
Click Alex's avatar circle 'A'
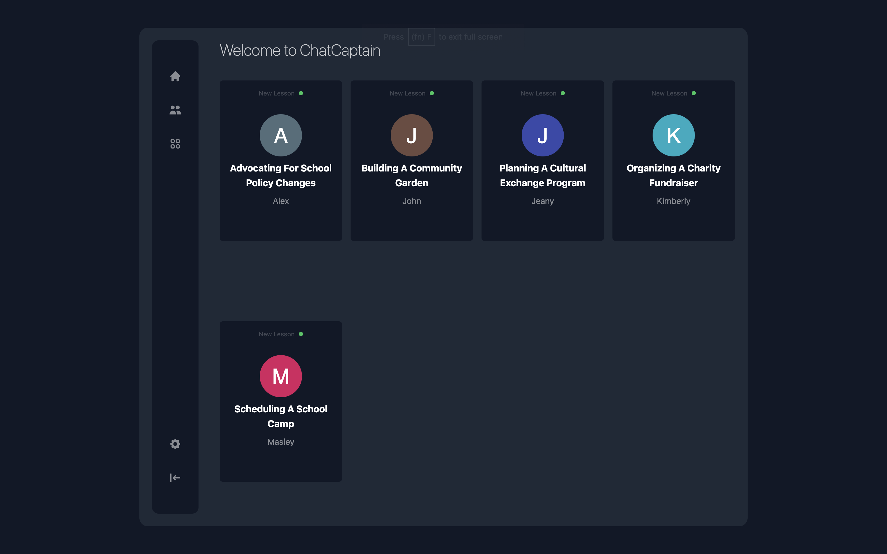pyautogui.click(x=281, y=135)
